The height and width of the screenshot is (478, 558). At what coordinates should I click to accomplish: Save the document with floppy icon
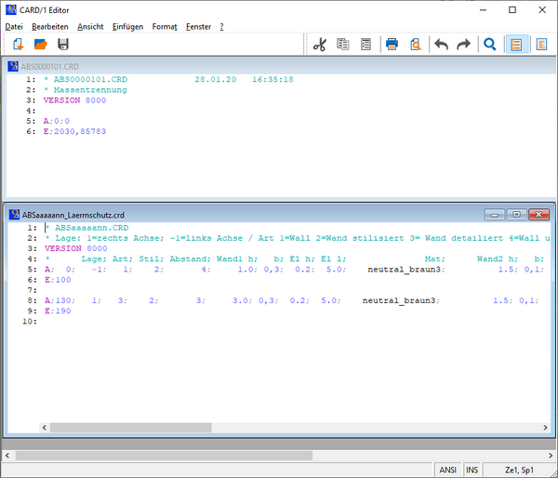point(63,45)
